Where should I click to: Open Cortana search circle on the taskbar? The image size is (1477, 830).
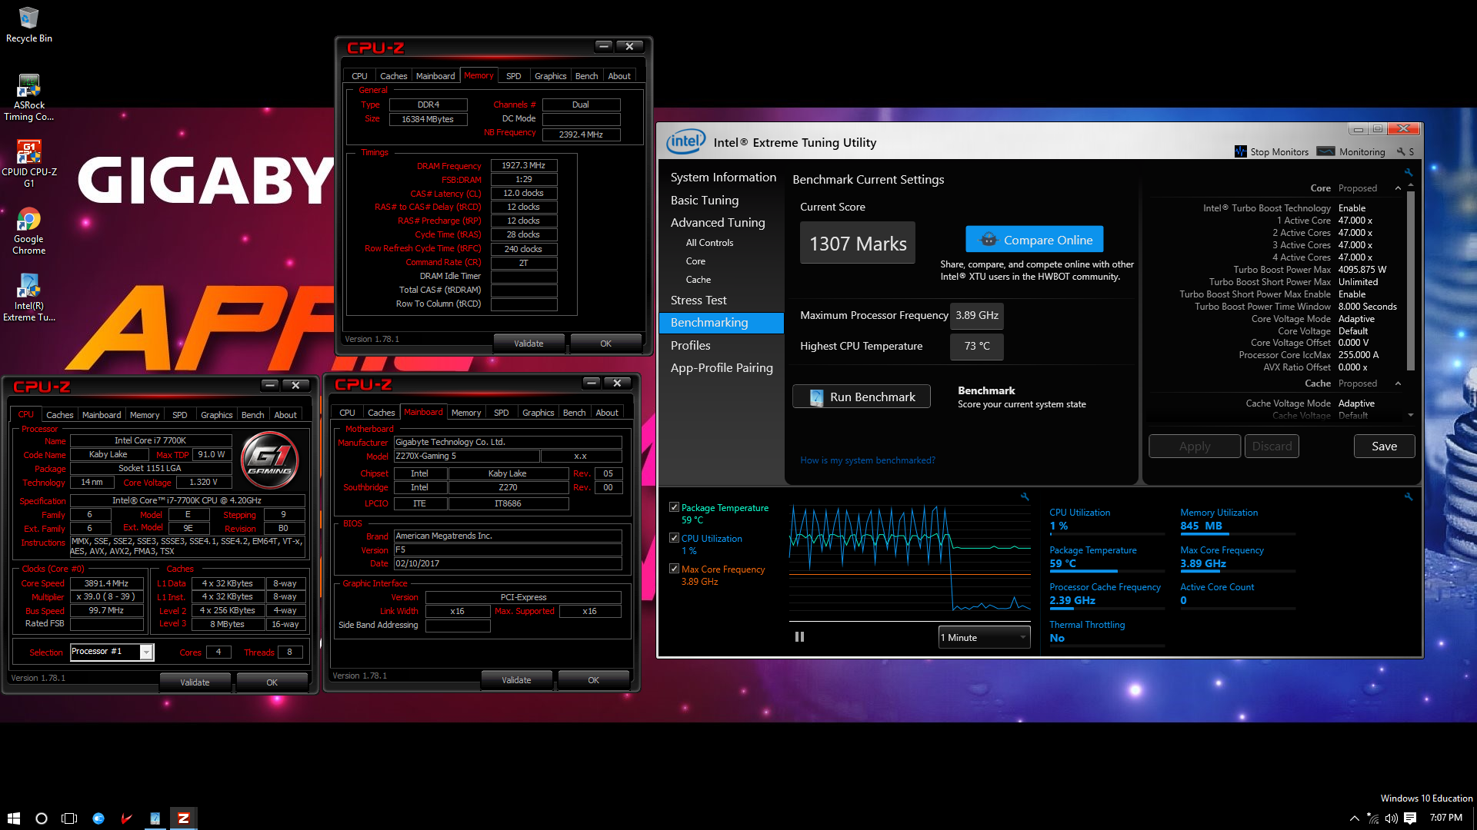[42, 818]
